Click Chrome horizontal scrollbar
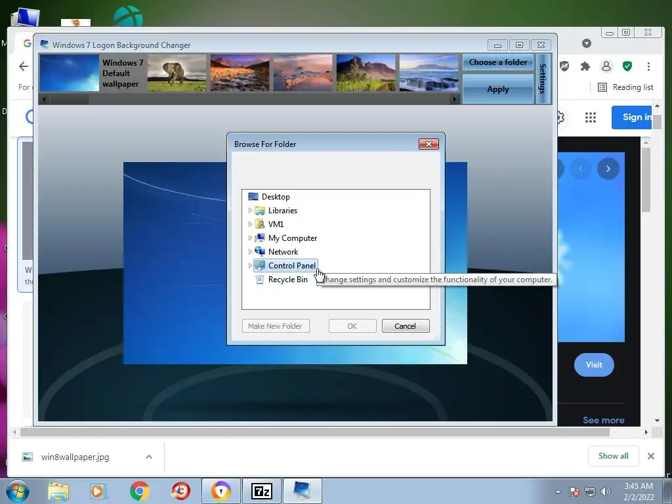This screenshot has height=504, width=672. click(x=315, y=432)
